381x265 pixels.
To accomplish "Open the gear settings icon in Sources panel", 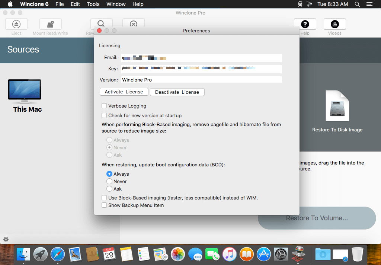I will coord(6,239).
